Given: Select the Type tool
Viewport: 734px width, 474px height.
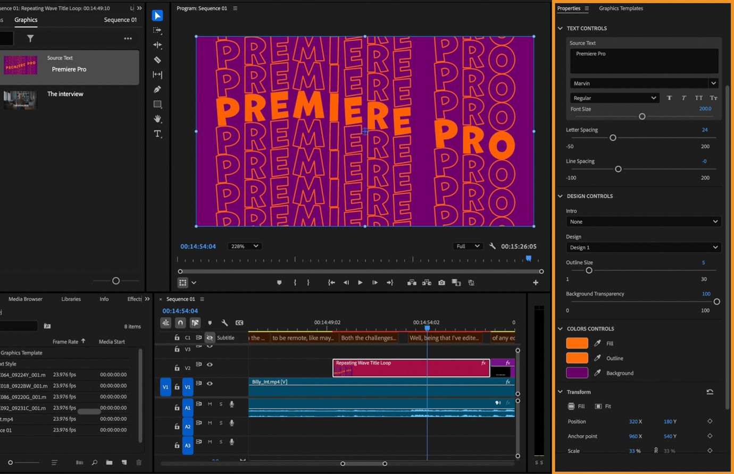Looking at the screenshot, I should (157, 134).
